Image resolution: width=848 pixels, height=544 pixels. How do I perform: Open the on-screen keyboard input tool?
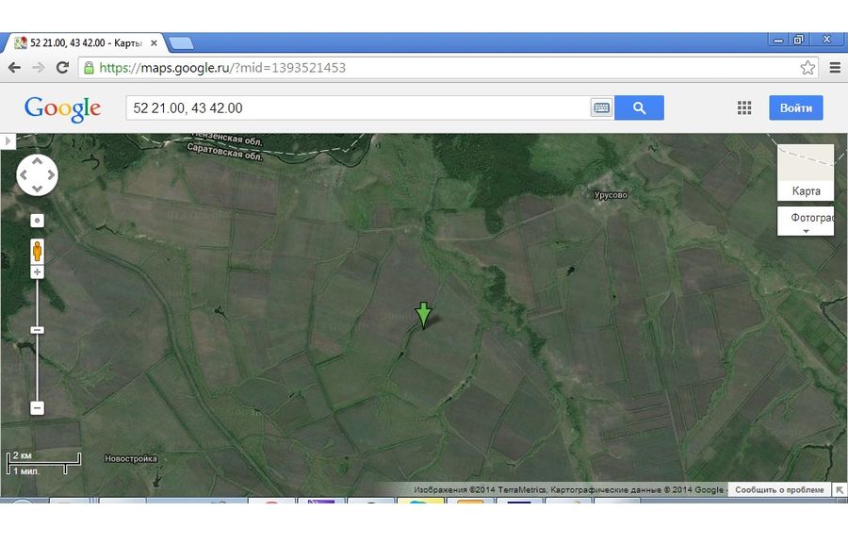coord(601,108)
